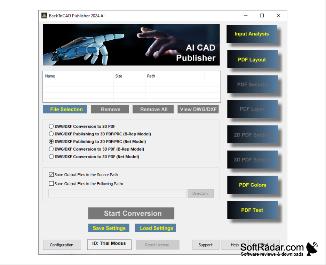
Task: Click the AI CAD Publisher banner image
Action: click(x=131, y=45)
